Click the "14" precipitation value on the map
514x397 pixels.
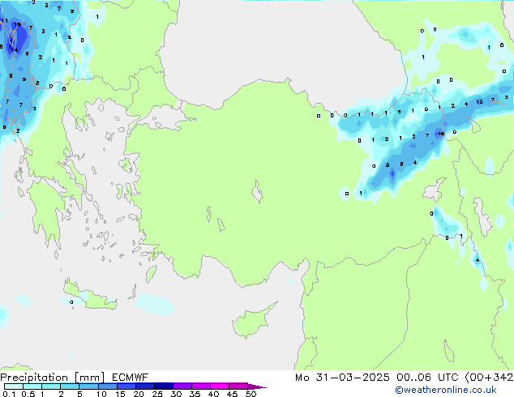click(14, 49)
